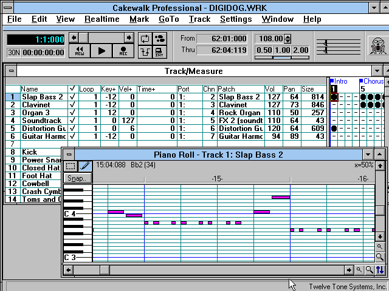Viewport: 389px width, 291px height.
Task: Click small magnifier on Piano Roll horizontal zoom
Action: [x=359, y=270]
